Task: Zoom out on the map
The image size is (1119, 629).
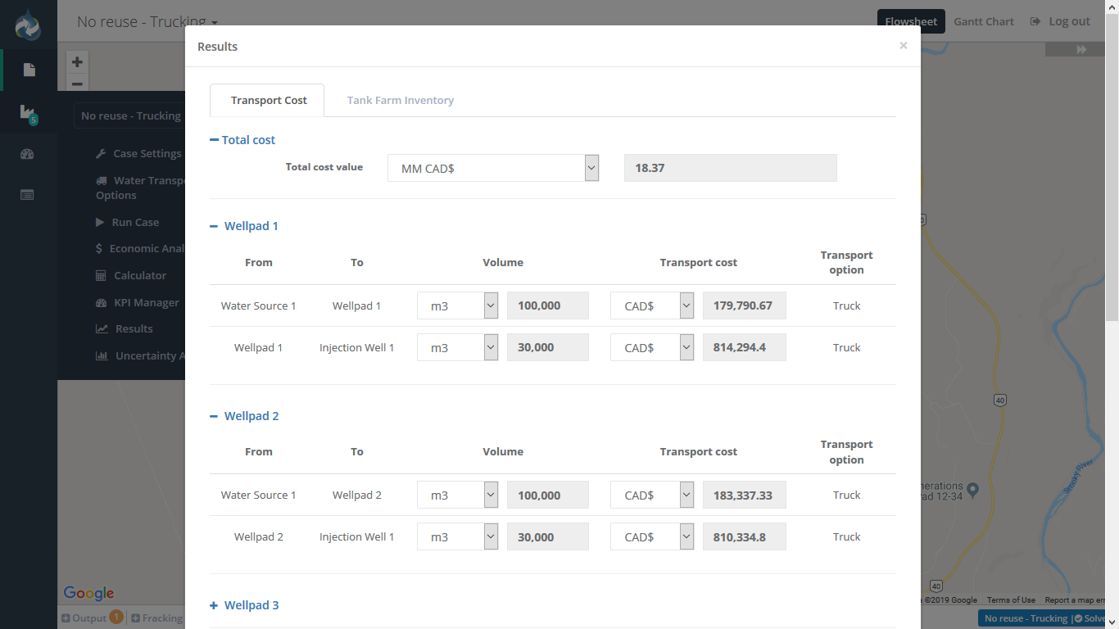Action: 77,84
